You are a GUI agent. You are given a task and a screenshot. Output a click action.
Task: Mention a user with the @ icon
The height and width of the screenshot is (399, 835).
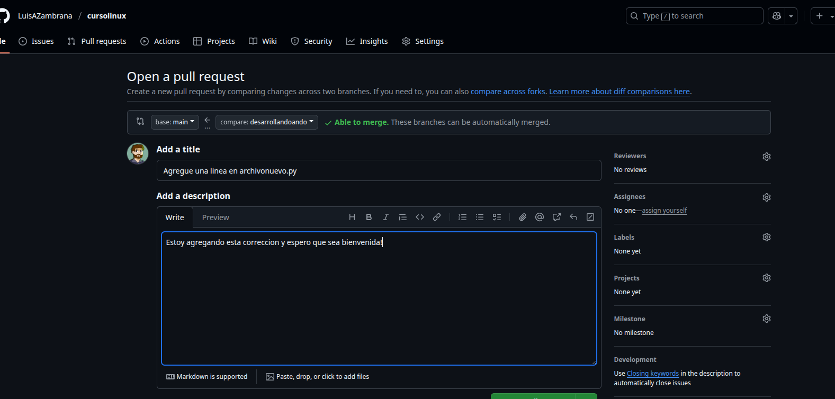[540, 217]
